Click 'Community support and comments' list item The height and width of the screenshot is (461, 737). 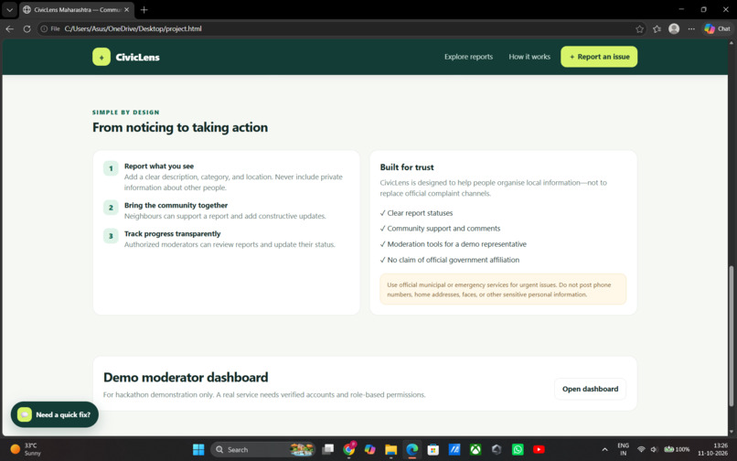point(440,229)
